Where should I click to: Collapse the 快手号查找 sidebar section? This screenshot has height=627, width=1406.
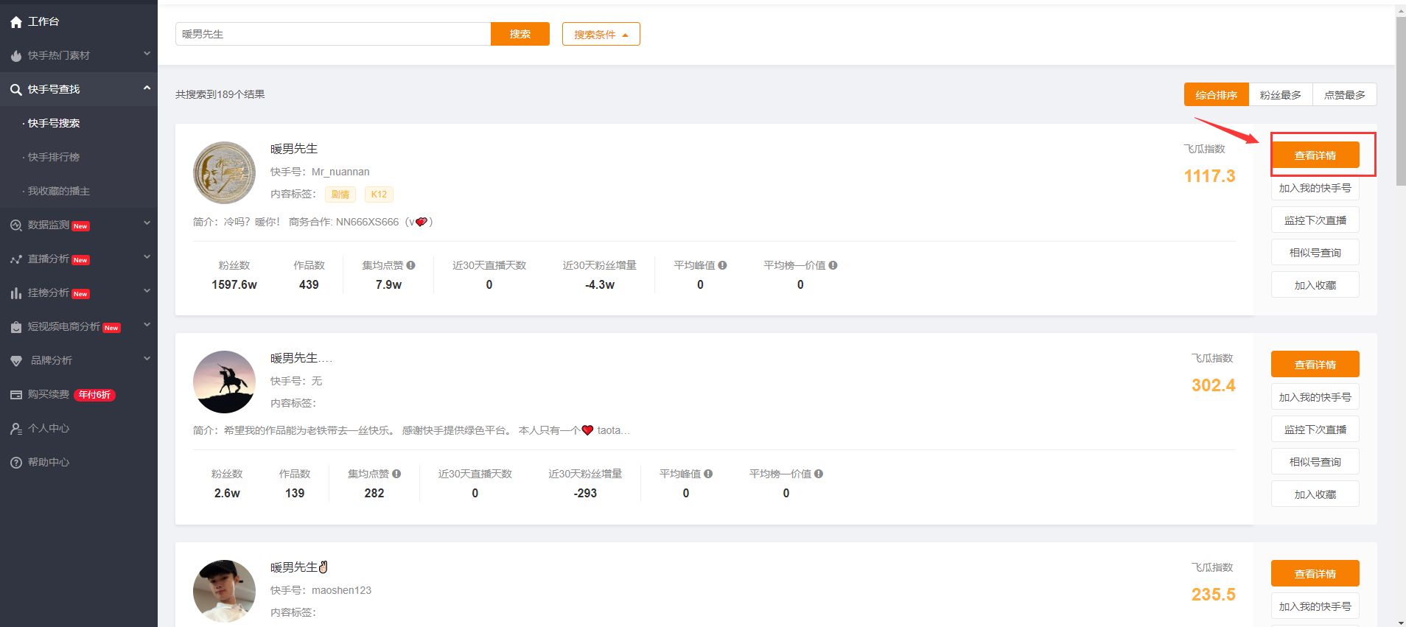pyautogui.click(x=147, y=88)
